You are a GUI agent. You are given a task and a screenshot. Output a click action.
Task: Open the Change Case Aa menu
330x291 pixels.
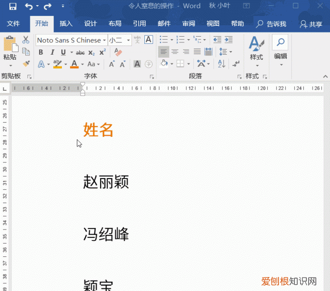tap(93, 64)
